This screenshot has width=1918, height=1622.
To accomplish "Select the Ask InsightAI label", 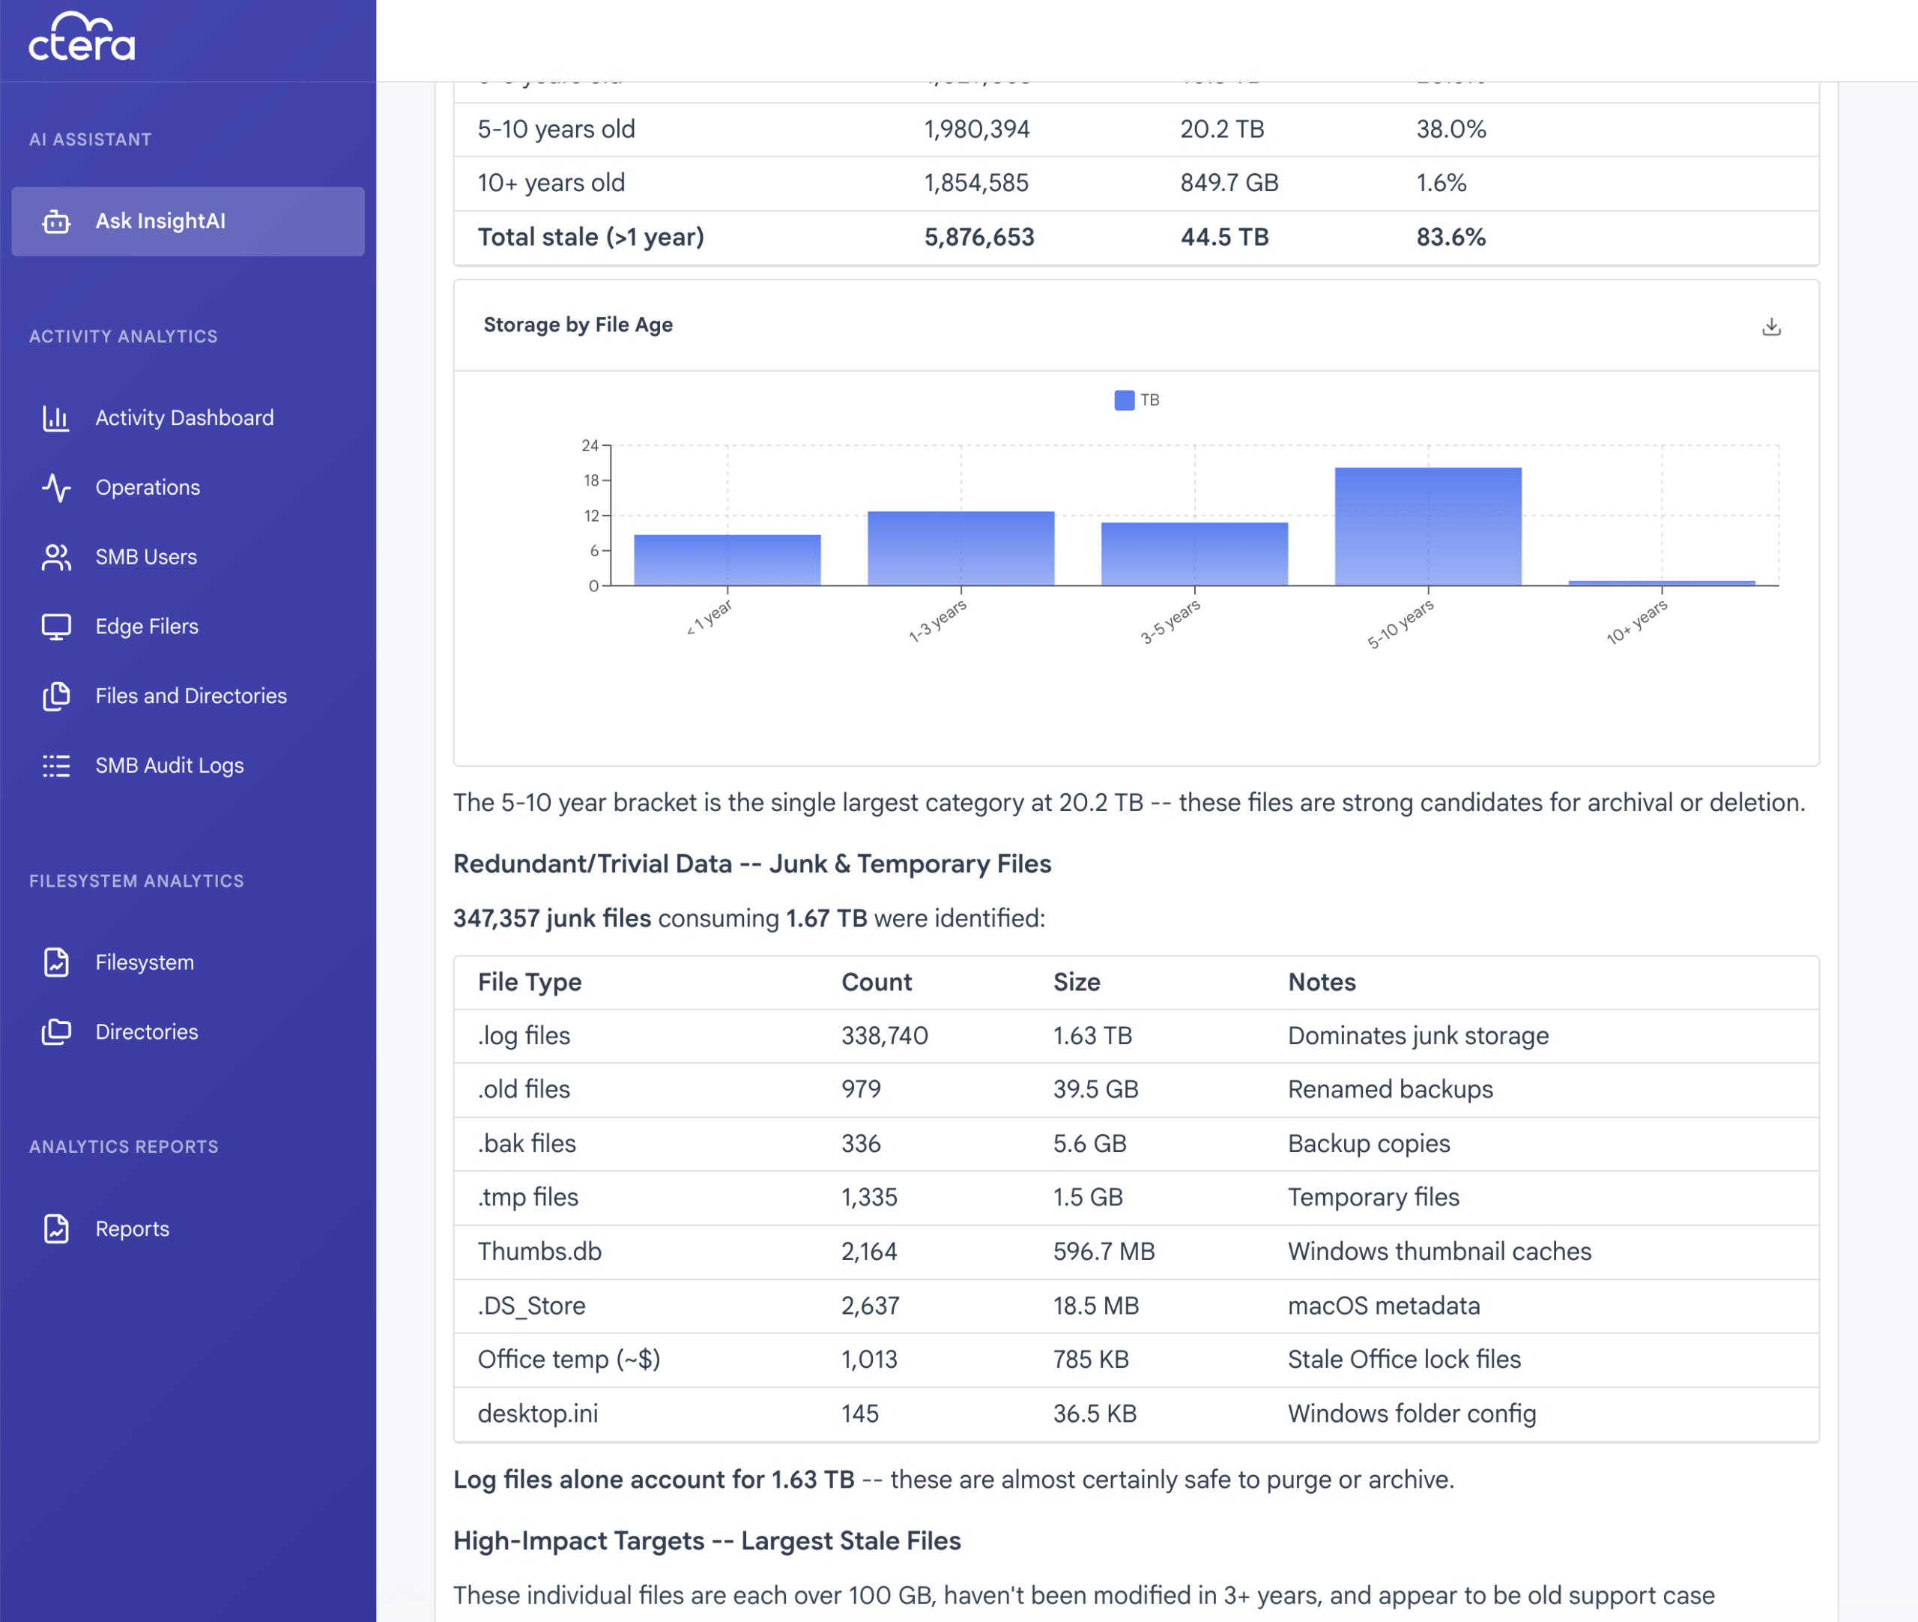I will [161, 222].
